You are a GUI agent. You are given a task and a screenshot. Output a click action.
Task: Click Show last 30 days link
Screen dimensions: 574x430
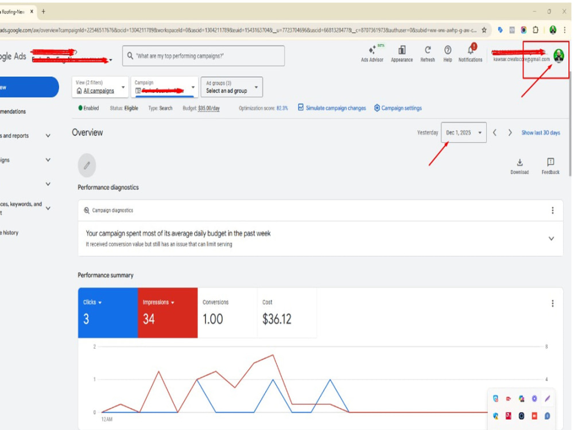541,133
